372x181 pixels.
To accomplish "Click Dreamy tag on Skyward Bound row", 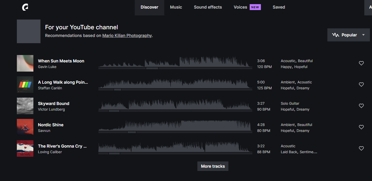I will 303,109.
